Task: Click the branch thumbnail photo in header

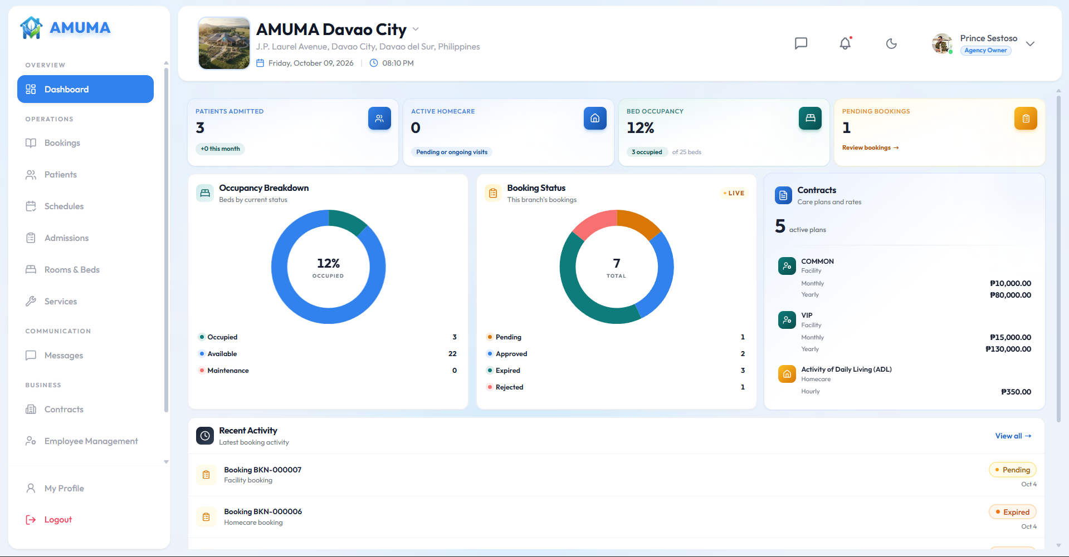Action: pos(224,43)
